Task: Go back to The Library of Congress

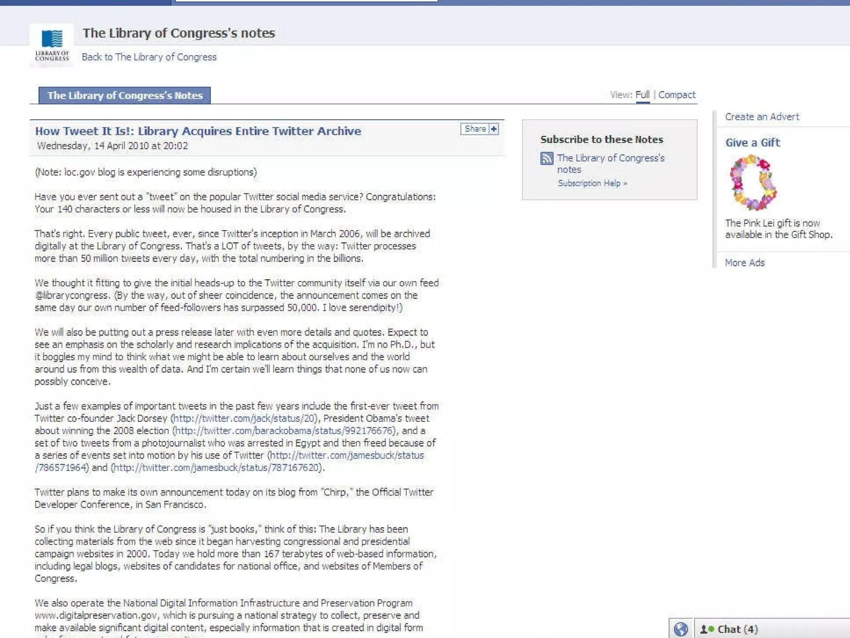Action: (149, 57)
